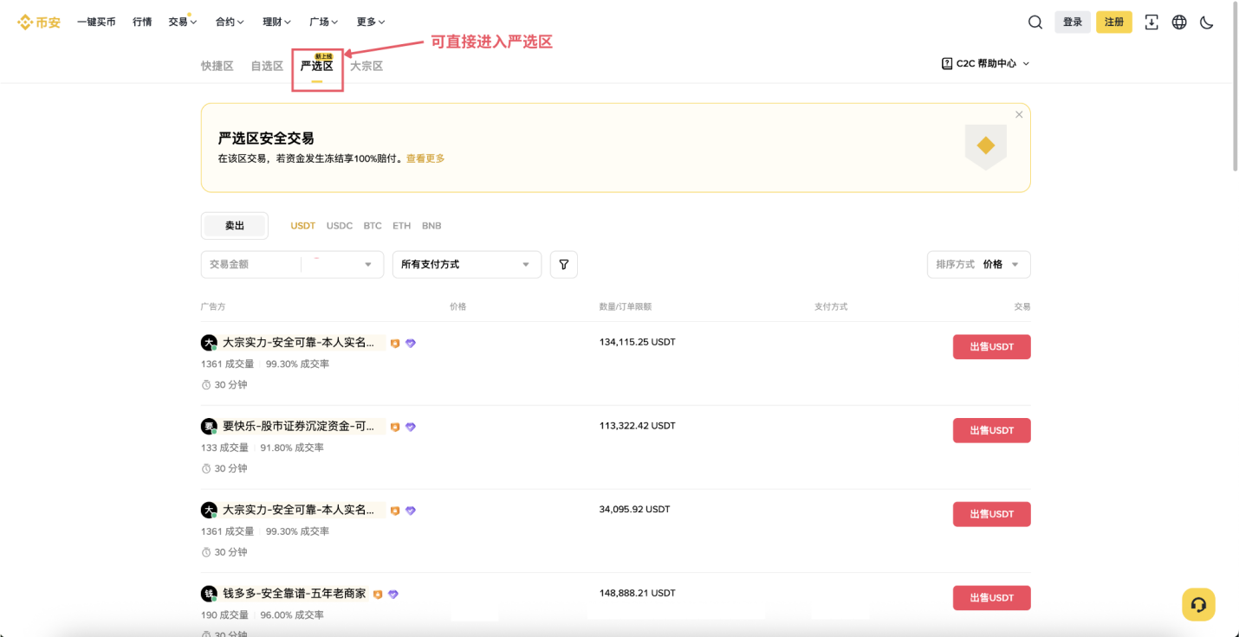Click the 大宗实力 advertiser avatar
Image resolution: width=1239 pixels, height=637 pixels.
[x=208, y=342]
